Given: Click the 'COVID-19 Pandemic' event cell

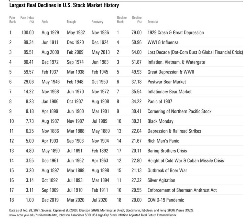Looking at the screenshot, I should point(166,200).
